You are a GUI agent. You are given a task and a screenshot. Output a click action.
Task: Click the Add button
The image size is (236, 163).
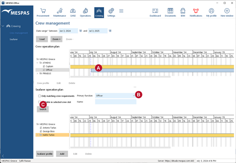tap(62, 154)
